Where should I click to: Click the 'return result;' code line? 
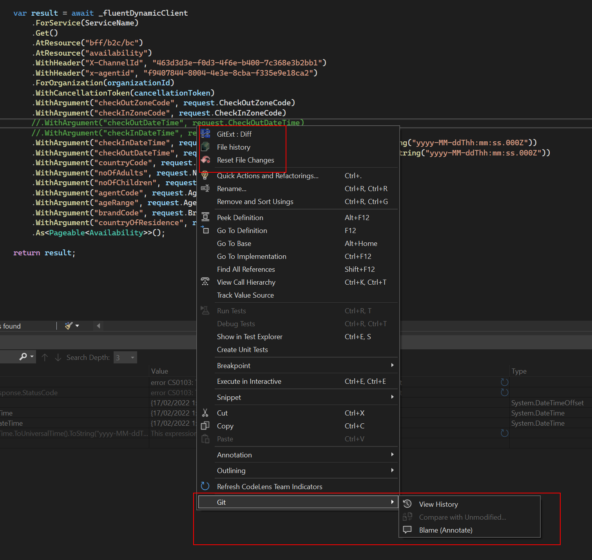click(44, 253)
